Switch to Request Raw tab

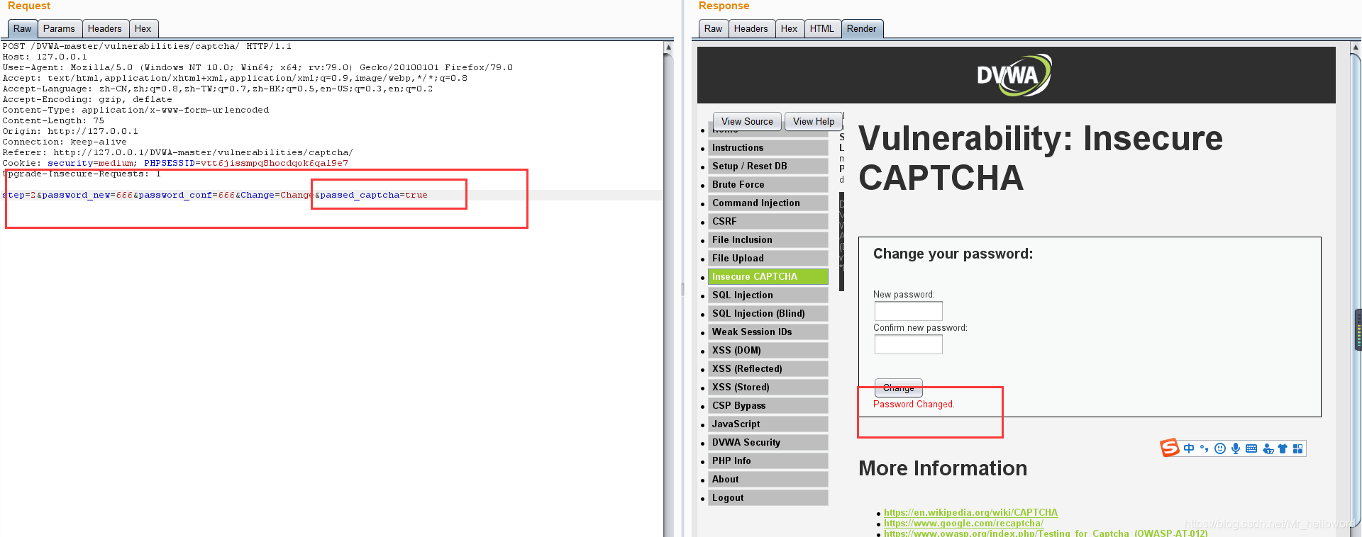(x=22, y=28)
